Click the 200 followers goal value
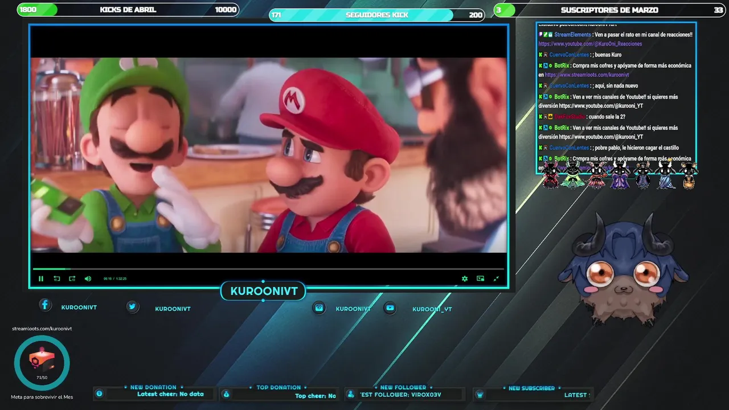Image resolution: width=729 pixels, height=410 pixels. coord(476,15)
